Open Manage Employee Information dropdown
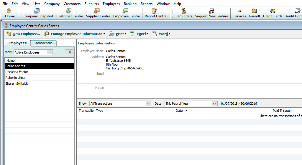Viewport: 302px width, 165px height. click(x=76, y=34)
